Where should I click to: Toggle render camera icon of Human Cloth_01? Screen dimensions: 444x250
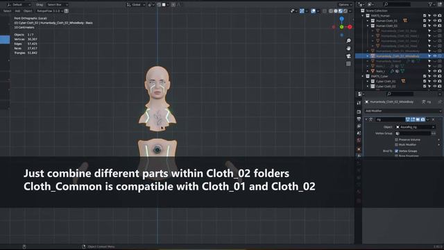tap(440, 21)
